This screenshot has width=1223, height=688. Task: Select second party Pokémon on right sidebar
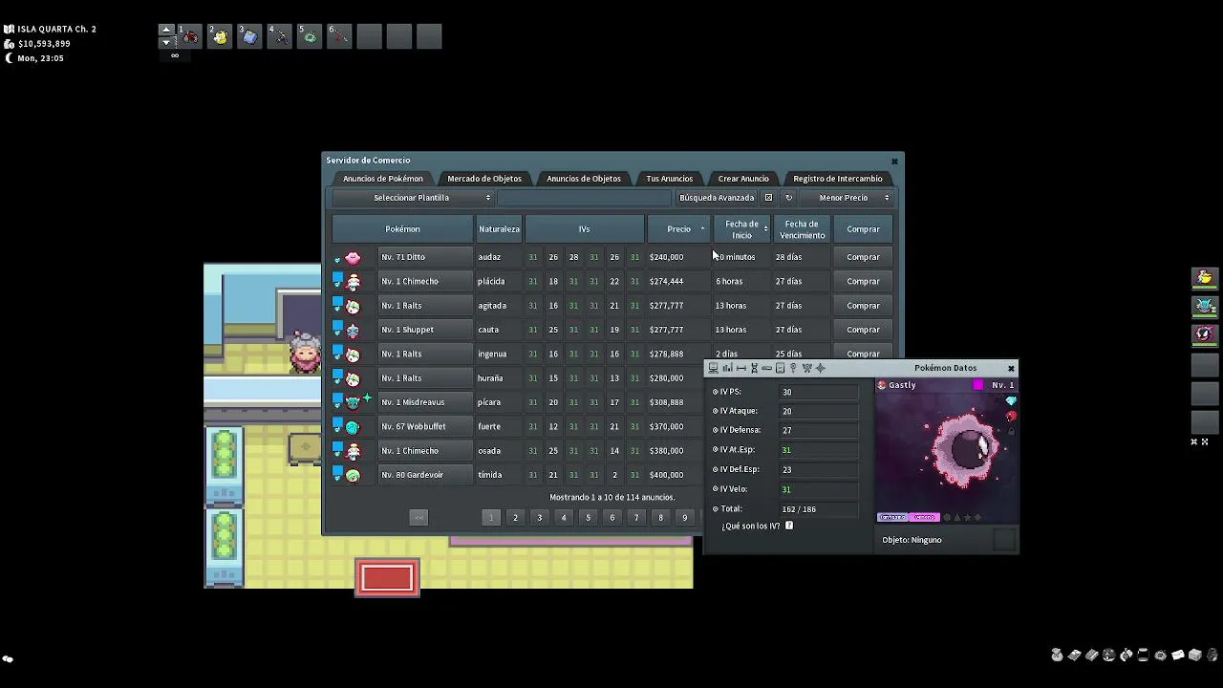pos(1205,306)
